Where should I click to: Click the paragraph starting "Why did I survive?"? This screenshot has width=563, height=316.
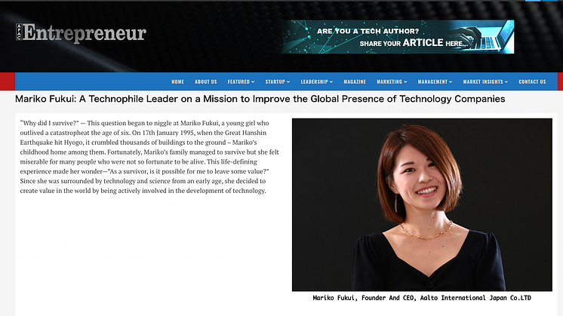tap(149, 157)
